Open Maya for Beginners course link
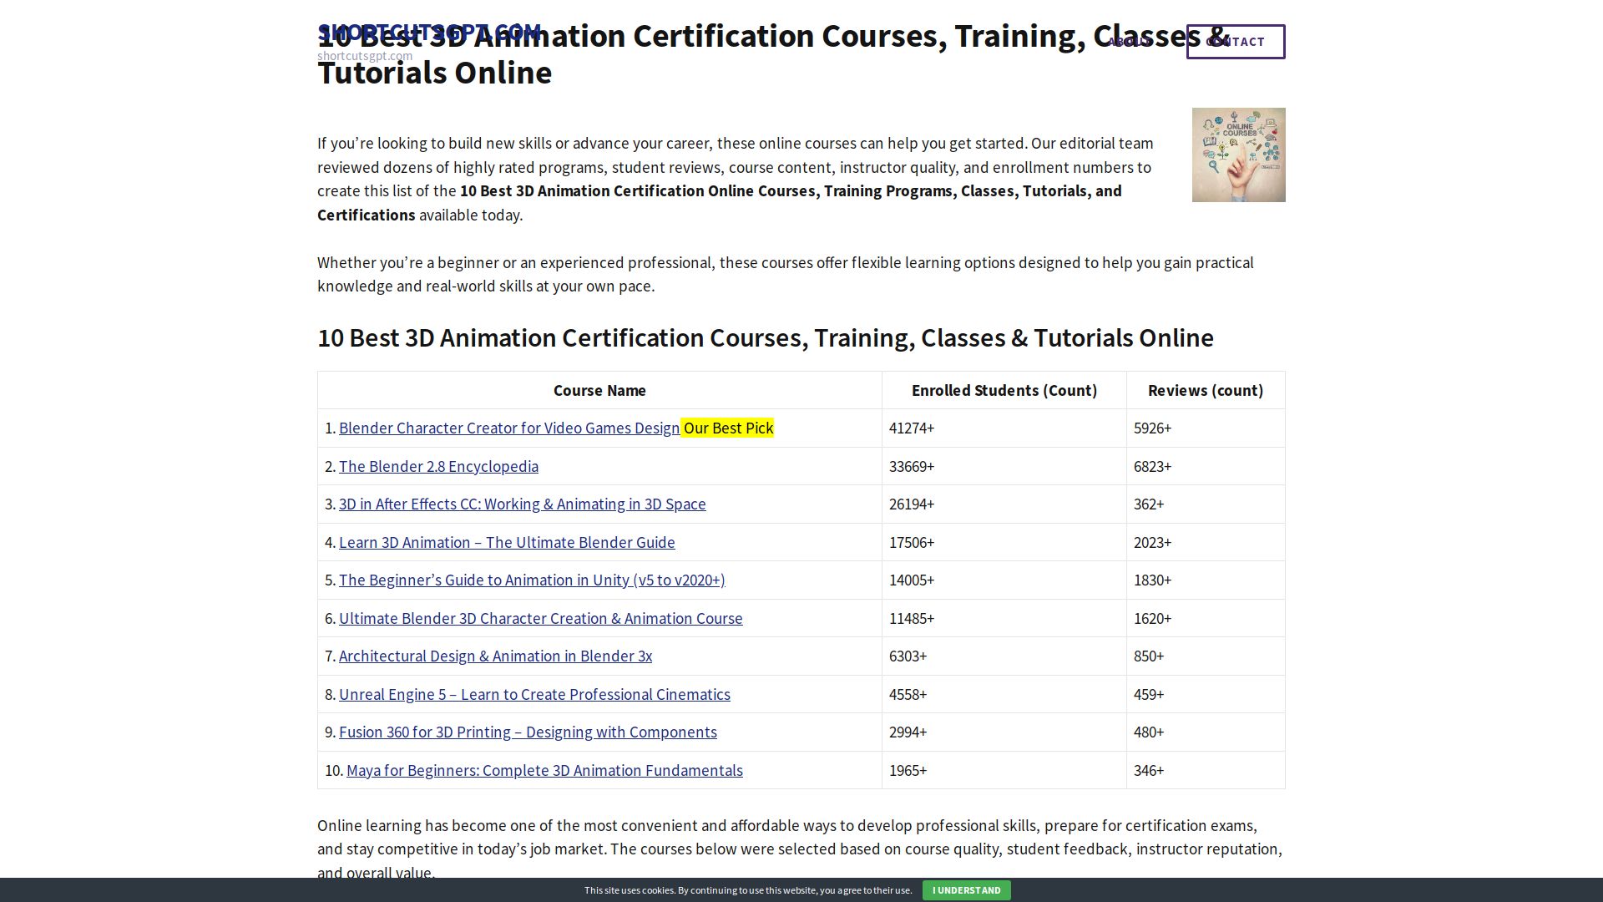Screen dimensions: 1603x902 click(x=544, y=771)
